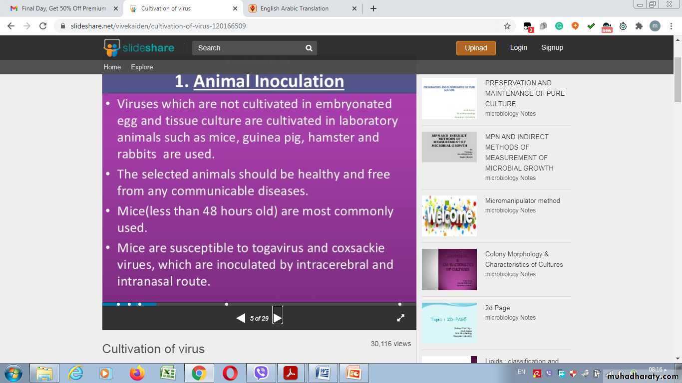
Task: Open a new browser tab
Action: point(373,8)
